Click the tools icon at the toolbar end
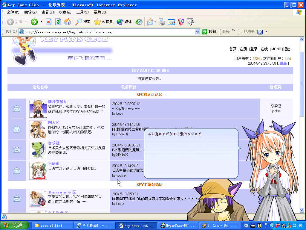 [x=190, y=22]
